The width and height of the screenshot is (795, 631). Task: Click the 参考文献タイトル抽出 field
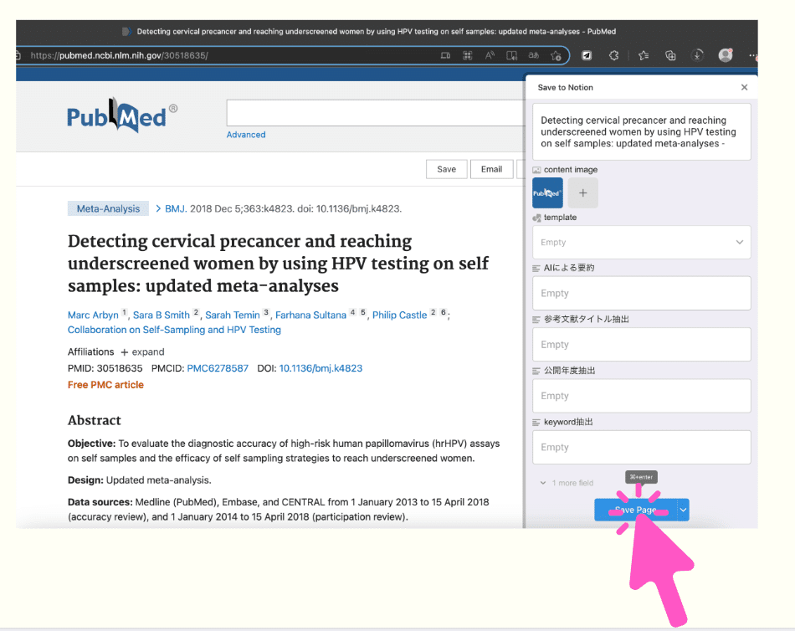tap(641, 345)
